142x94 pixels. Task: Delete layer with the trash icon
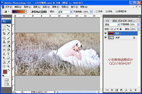(x=135, y=90)
